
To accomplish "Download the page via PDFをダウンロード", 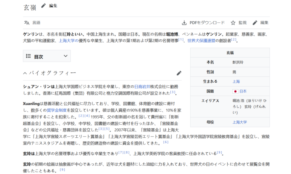I will click(203, 23).
